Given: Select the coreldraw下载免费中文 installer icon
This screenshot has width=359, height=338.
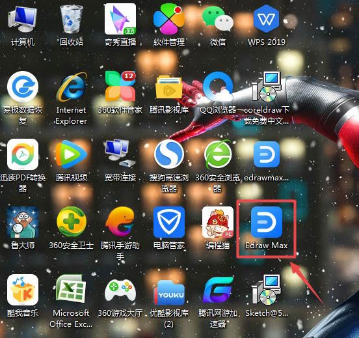Looking at the screenshot, I should click(x=267, y=87).
